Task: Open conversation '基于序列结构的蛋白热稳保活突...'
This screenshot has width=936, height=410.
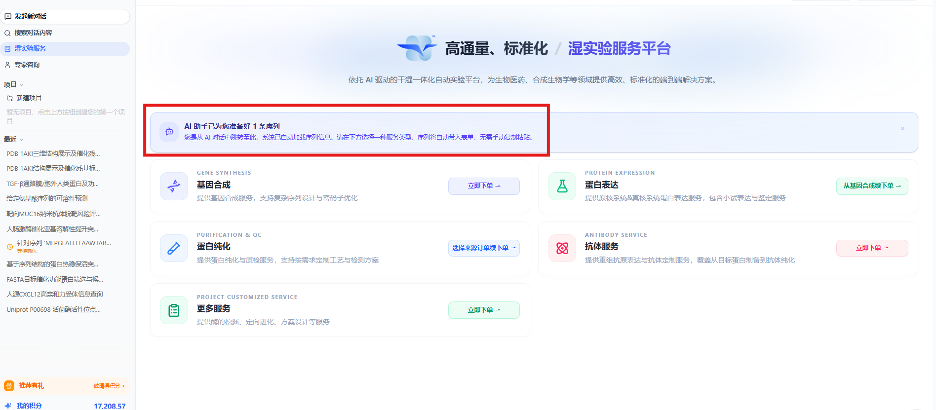Action: 52,264
